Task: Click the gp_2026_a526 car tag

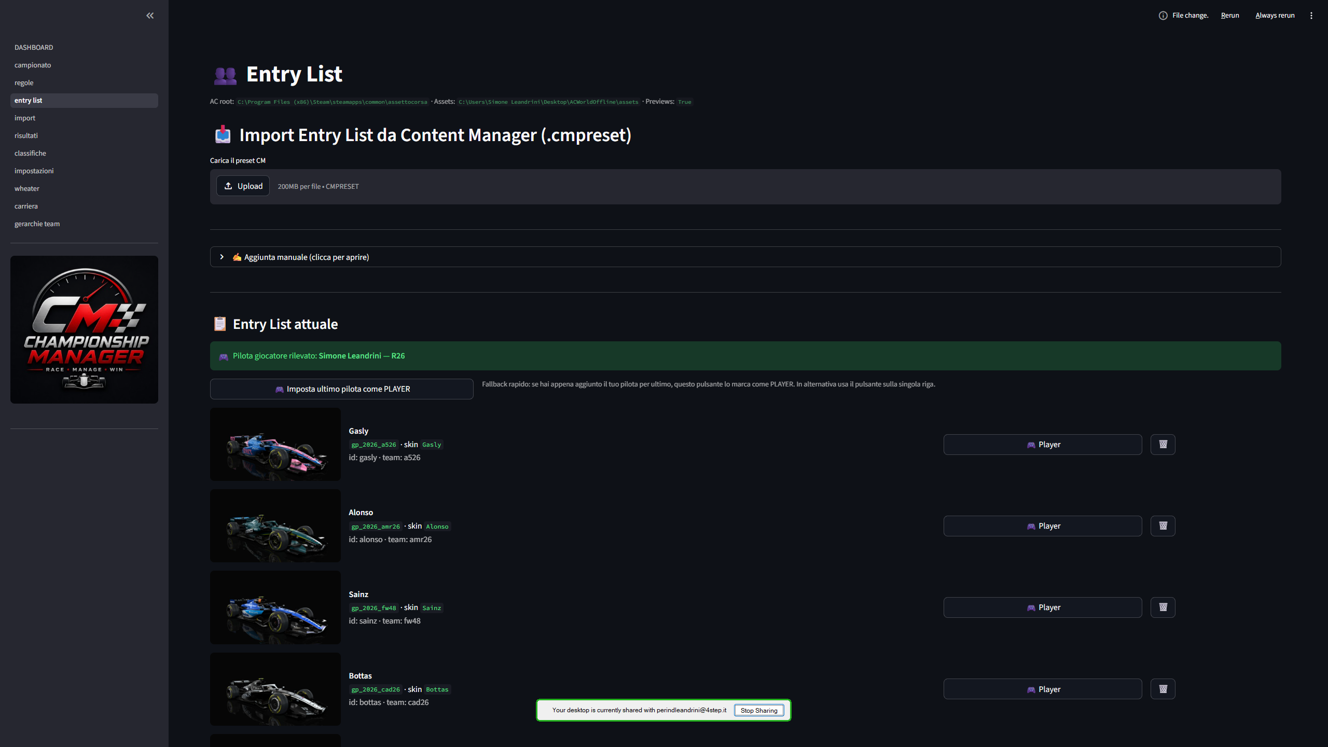Action: click(x=374, y=445)
